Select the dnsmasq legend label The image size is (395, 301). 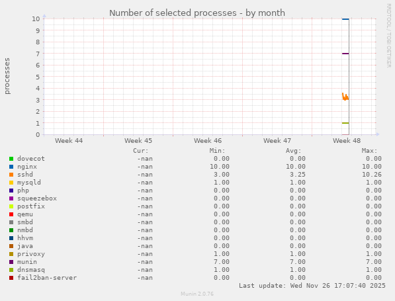click(31, 270)
